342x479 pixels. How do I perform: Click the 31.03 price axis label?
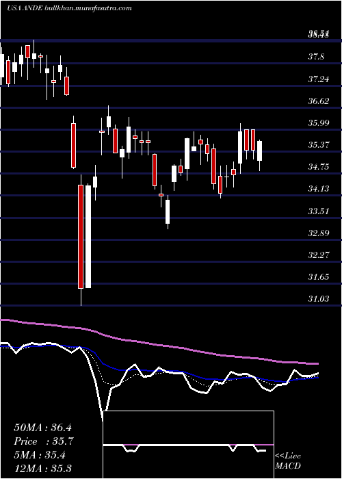tap(318, 299)
